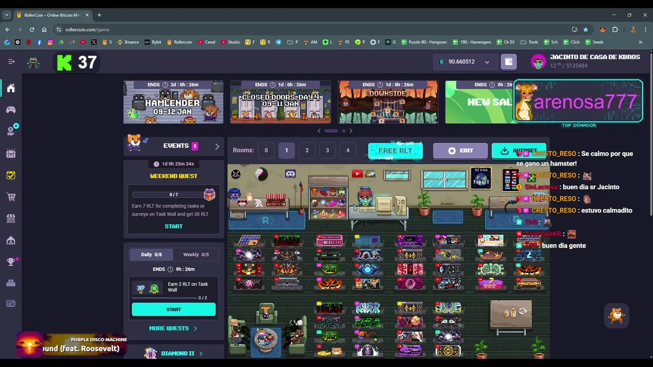
Task: Show previous banner with the left carousel arrow
Action: pos(319,131)
